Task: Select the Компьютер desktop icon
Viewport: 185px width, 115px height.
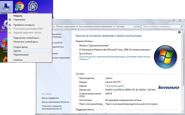Action: 6,7
